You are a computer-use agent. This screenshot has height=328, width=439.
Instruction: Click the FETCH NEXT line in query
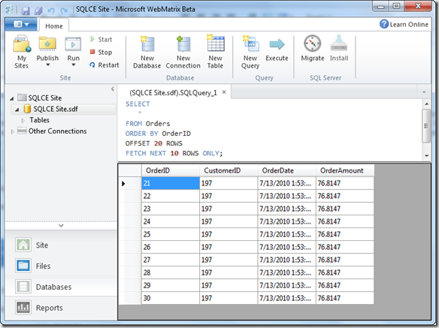174,153
